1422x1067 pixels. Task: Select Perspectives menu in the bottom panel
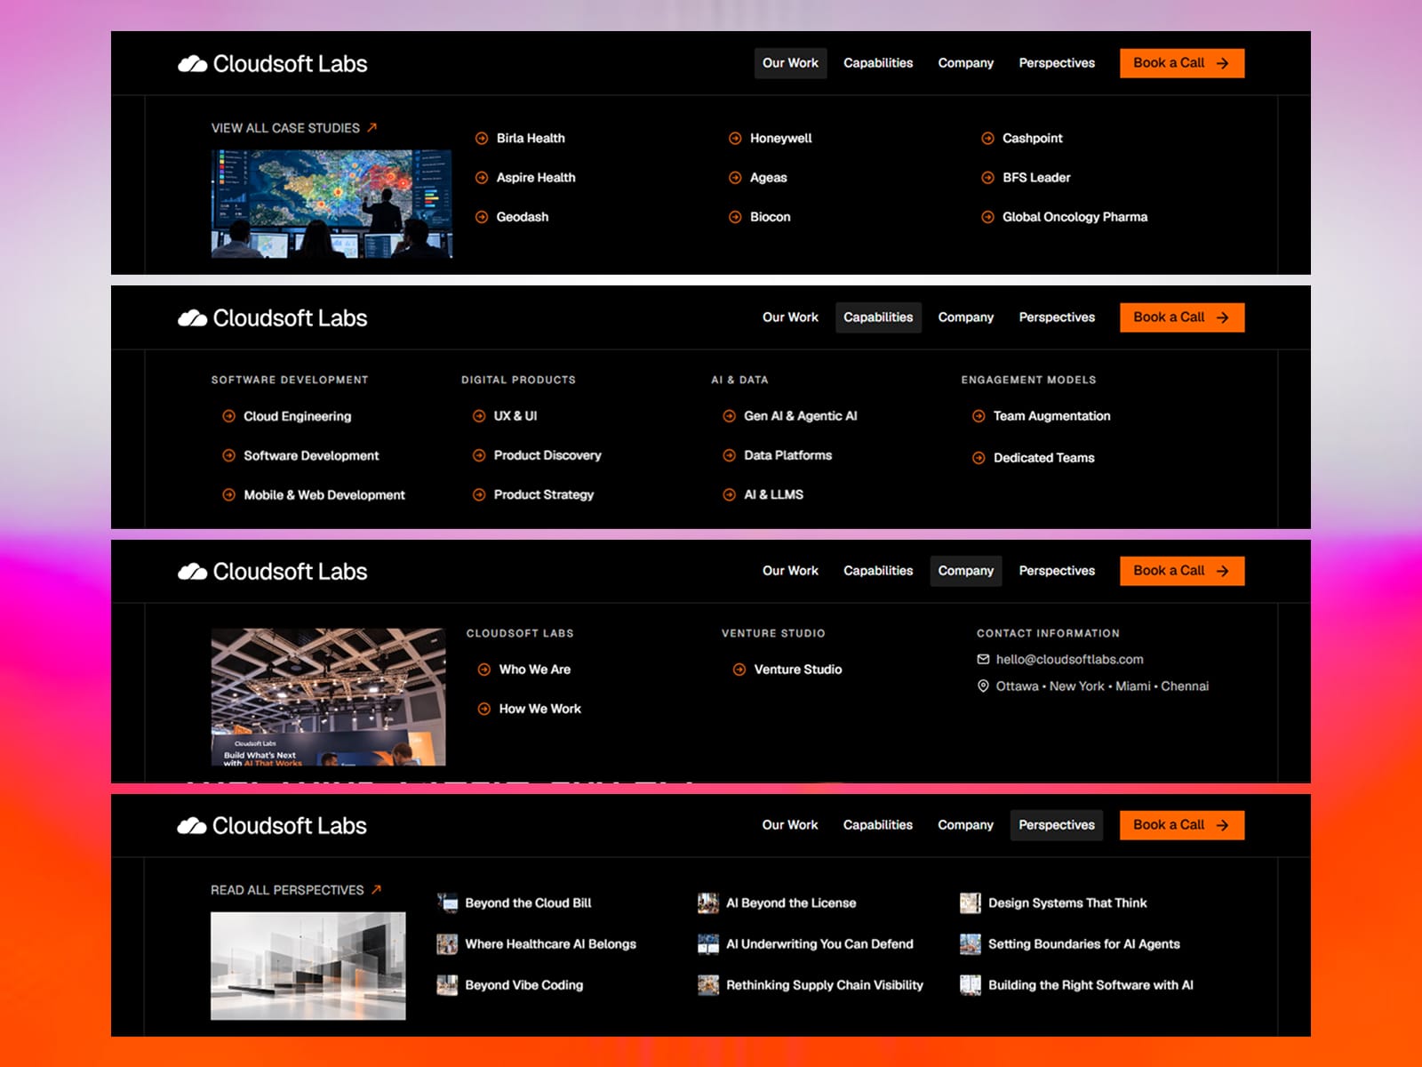pos(1057,825)
